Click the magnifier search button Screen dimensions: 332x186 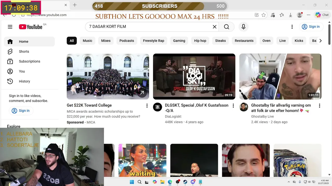click(x=226, y=27)
